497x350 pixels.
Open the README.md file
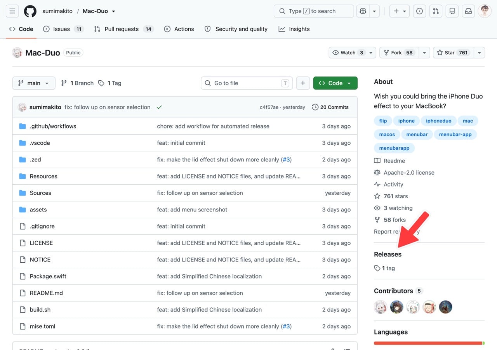click(46, 293)
